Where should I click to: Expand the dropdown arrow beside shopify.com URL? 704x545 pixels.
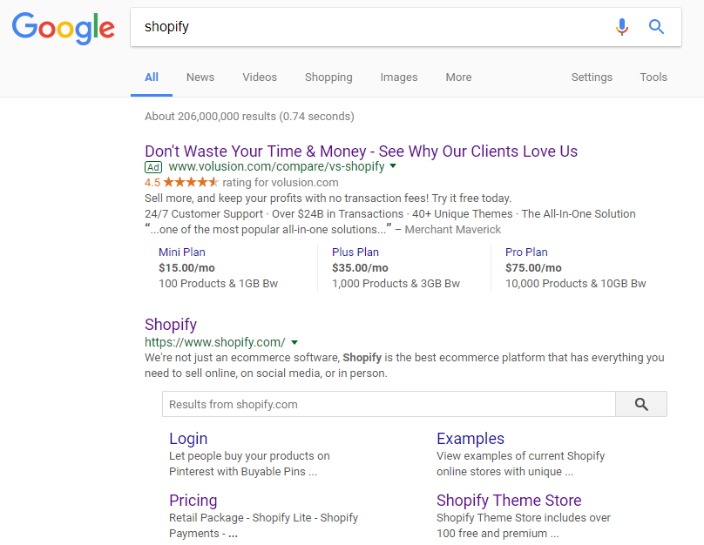click(294, 342)
